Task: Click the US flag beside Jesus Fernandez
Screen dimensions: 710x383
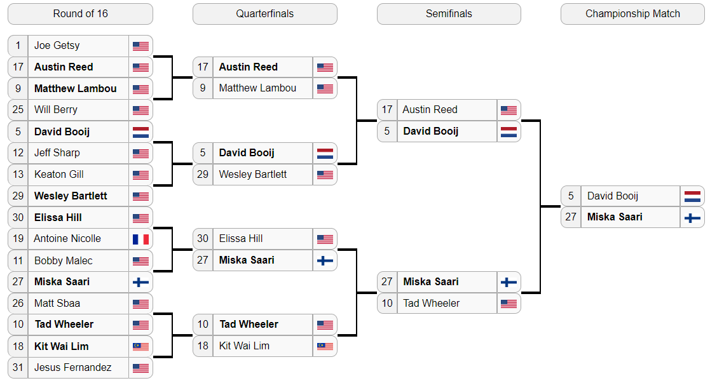Action: coord(141,368)
